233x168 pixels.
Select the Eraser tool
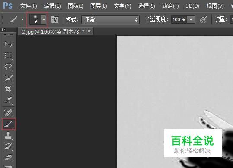click(x=8, y=157)
